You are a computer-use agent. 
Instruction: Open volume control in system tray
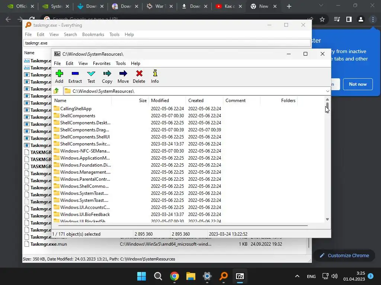point(334,276)
